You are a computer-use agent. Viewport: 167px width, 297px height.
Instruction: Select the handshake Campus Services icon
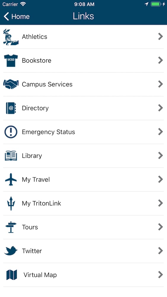coord(11,84)
